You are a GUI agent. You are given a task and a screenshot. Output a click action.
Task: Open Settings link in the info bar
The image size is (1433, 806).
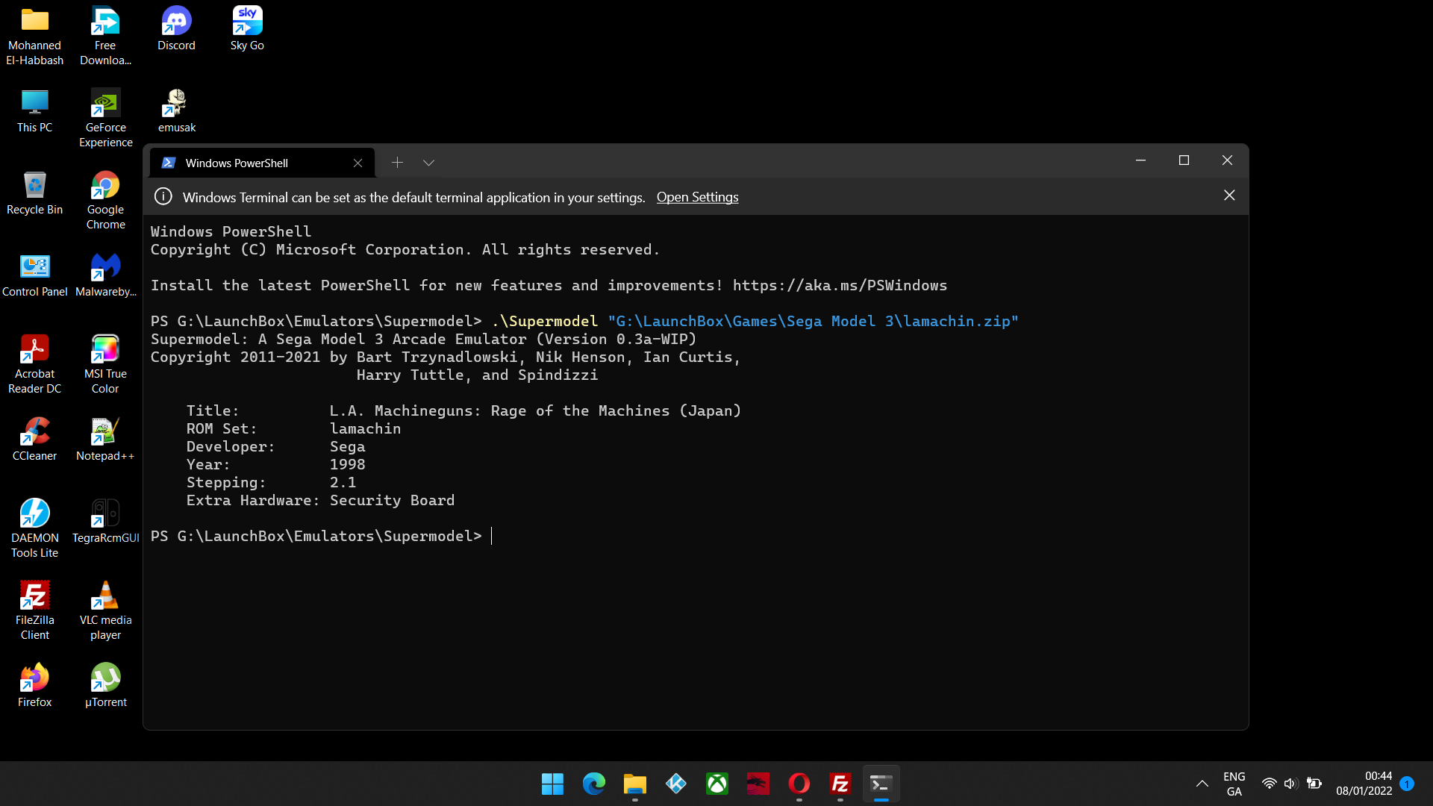click(697, 197)
